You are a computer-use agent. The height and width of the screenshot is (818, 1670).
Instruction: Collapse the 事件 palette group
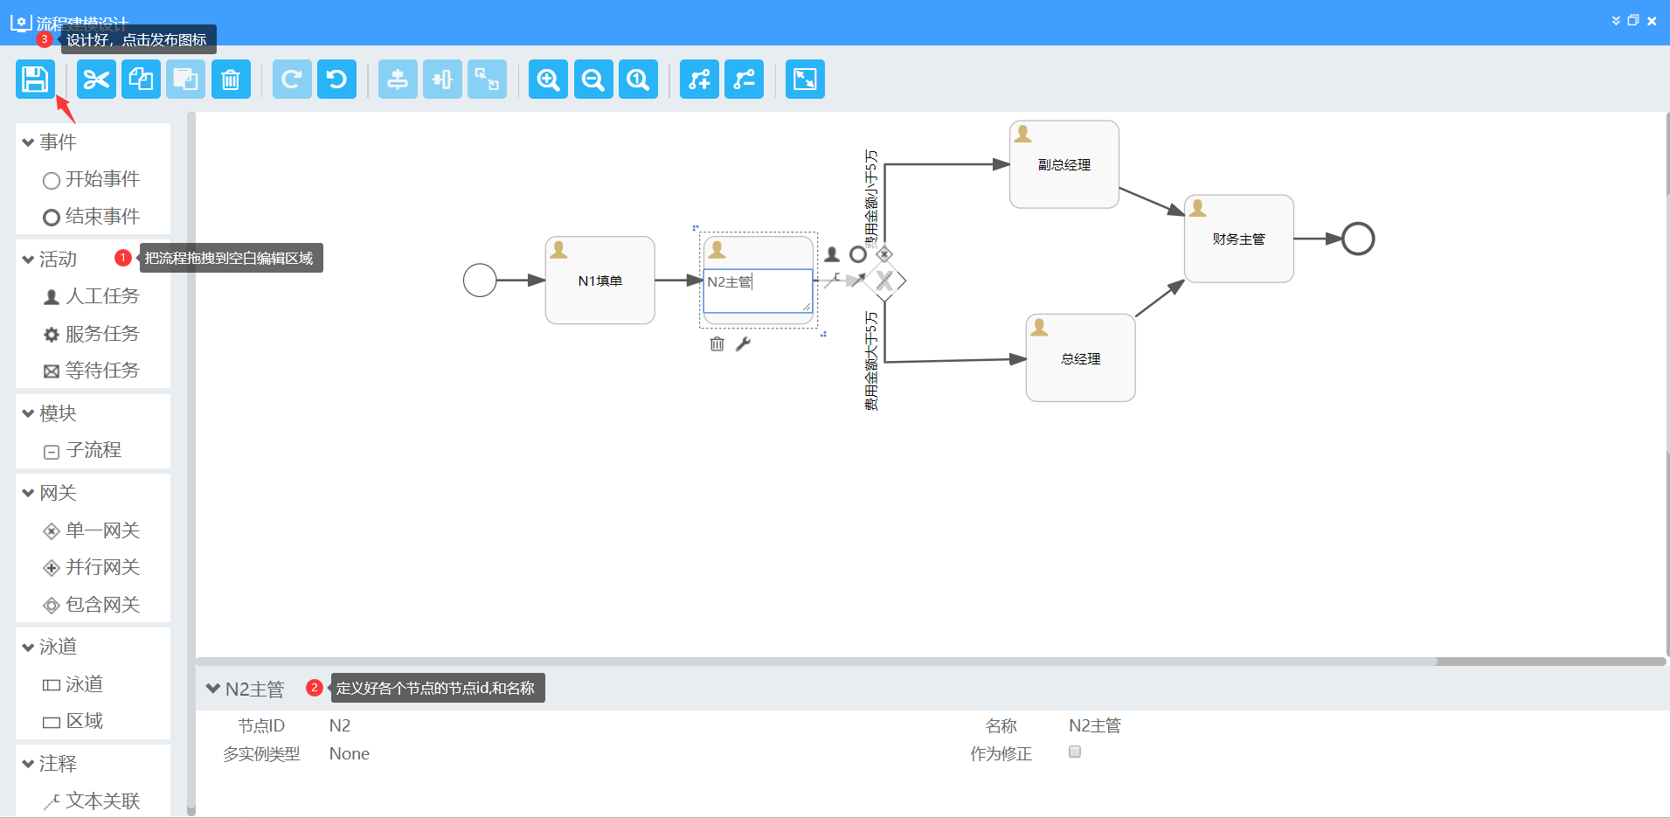coord(29,142)
